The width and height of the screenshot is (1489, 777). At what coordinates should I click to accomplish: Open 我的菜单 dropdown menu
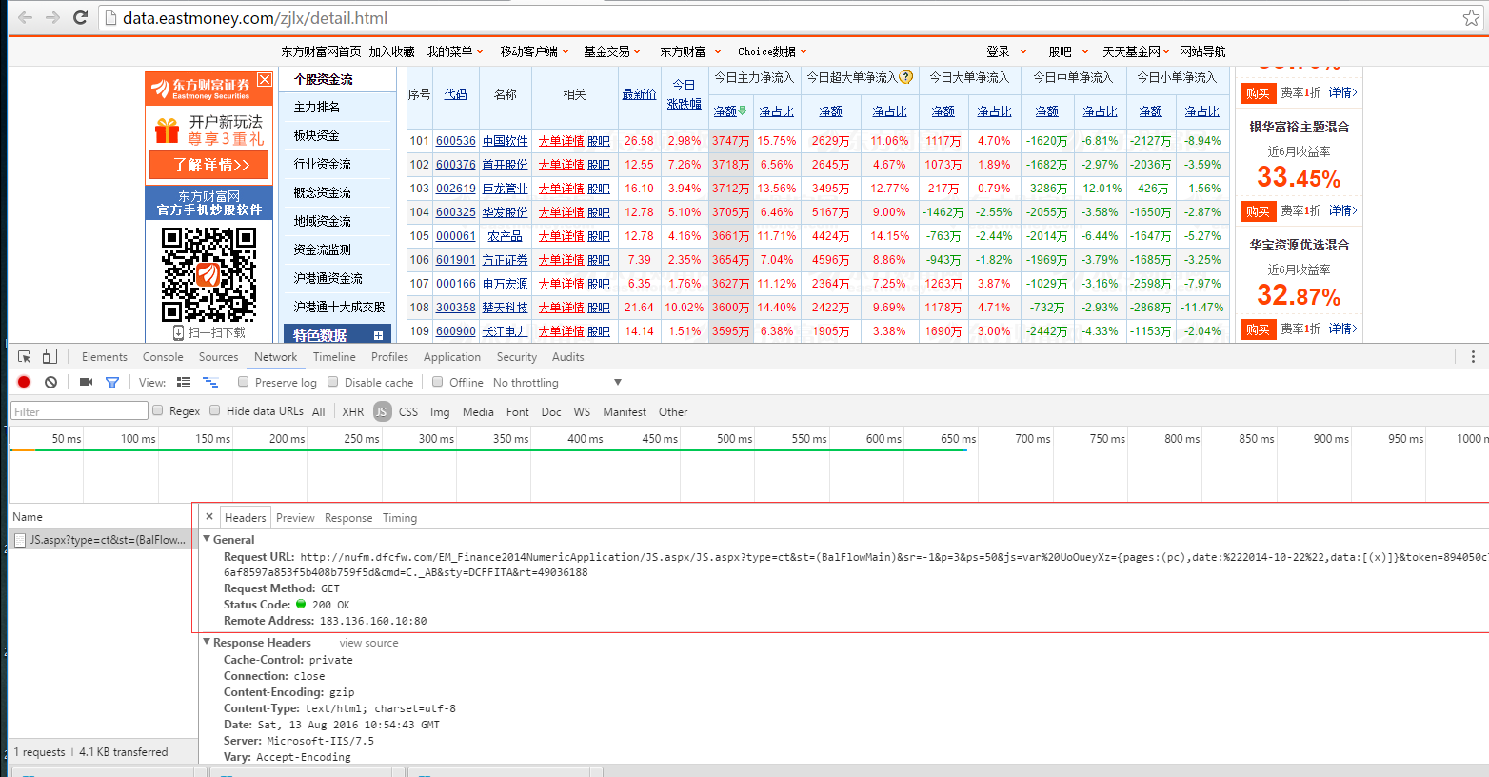click(455, 51)
